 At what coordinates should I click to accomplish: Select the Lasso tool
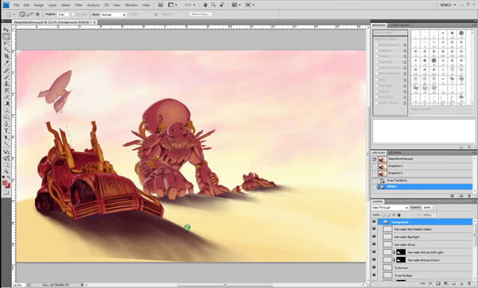(x=6, y=43)
